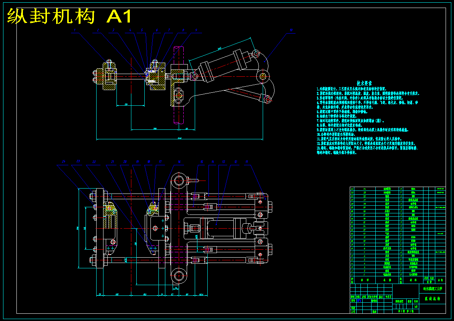Viewport: 454px width, 321px height.
Task: Click technical requirement line starting with "7."
Action: click(351, 121)
